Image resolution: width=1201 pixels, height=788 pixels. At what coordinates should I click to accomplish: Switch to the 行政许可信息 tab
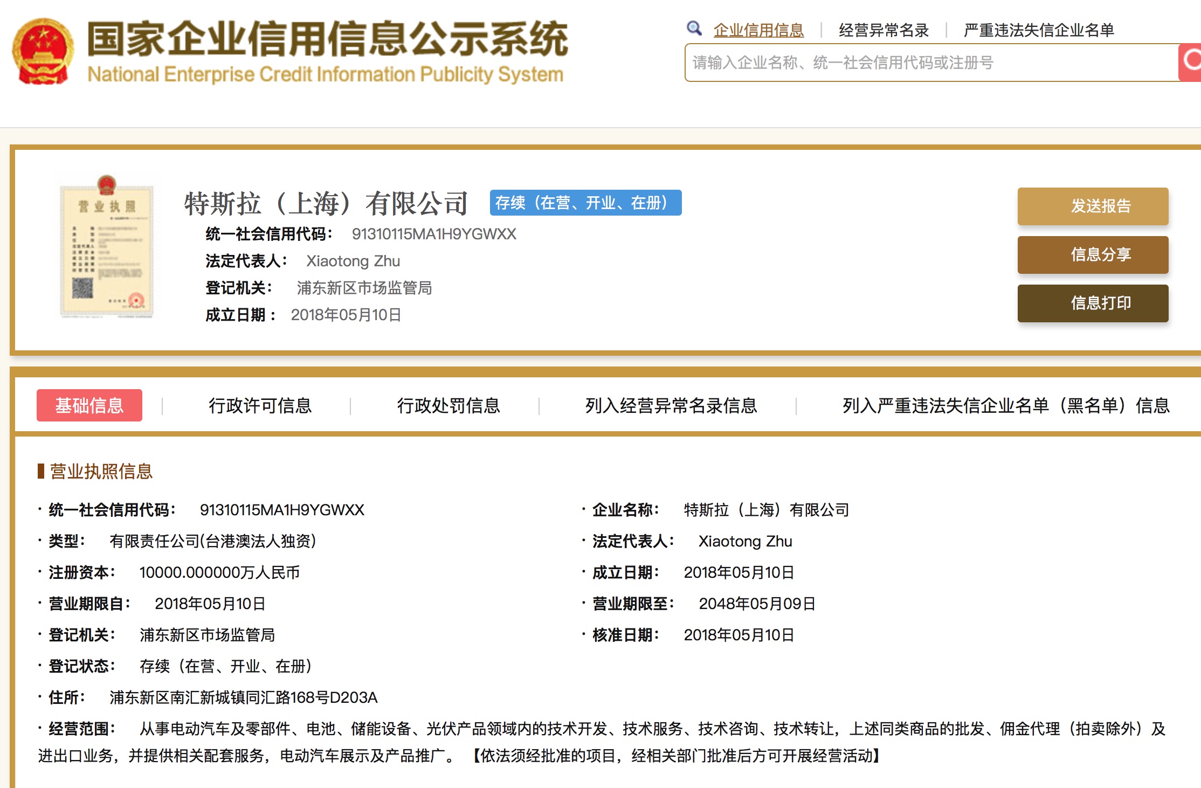pos(261,406)
